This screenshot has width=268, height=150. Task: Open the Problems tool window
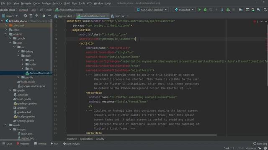23,144
